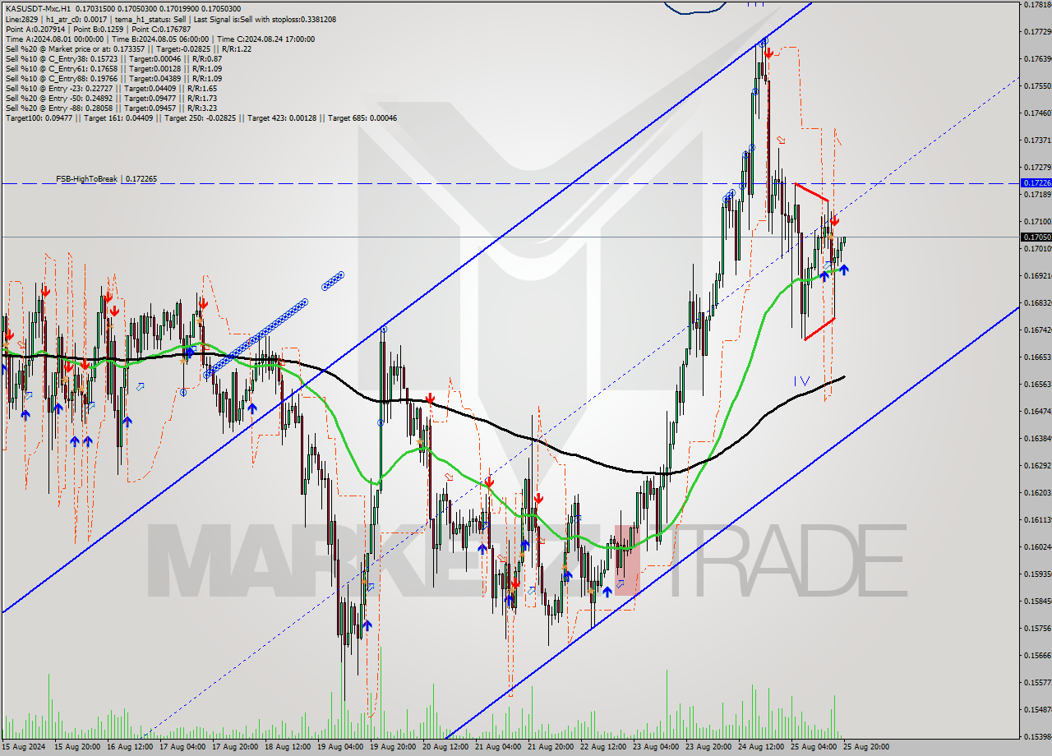Select 'Sell %20 @ Market price' line
The height and width of the screenshot is (756, 1052).
(x=128, y=48)
